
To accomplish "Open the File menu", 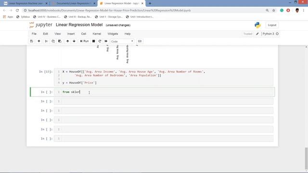I will [34, 34].
